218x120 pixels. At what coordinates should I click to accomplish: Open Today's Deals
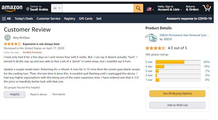click(x=24, y=18)
